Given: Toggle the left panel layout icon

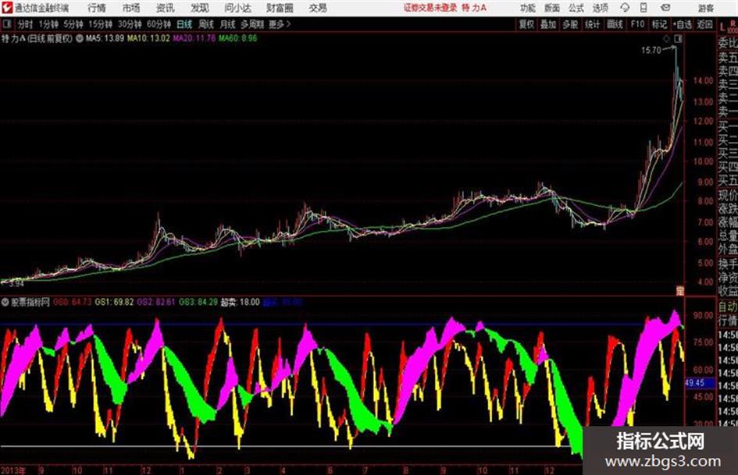Looking at the screenshot, I should click(x=6, y=24).
